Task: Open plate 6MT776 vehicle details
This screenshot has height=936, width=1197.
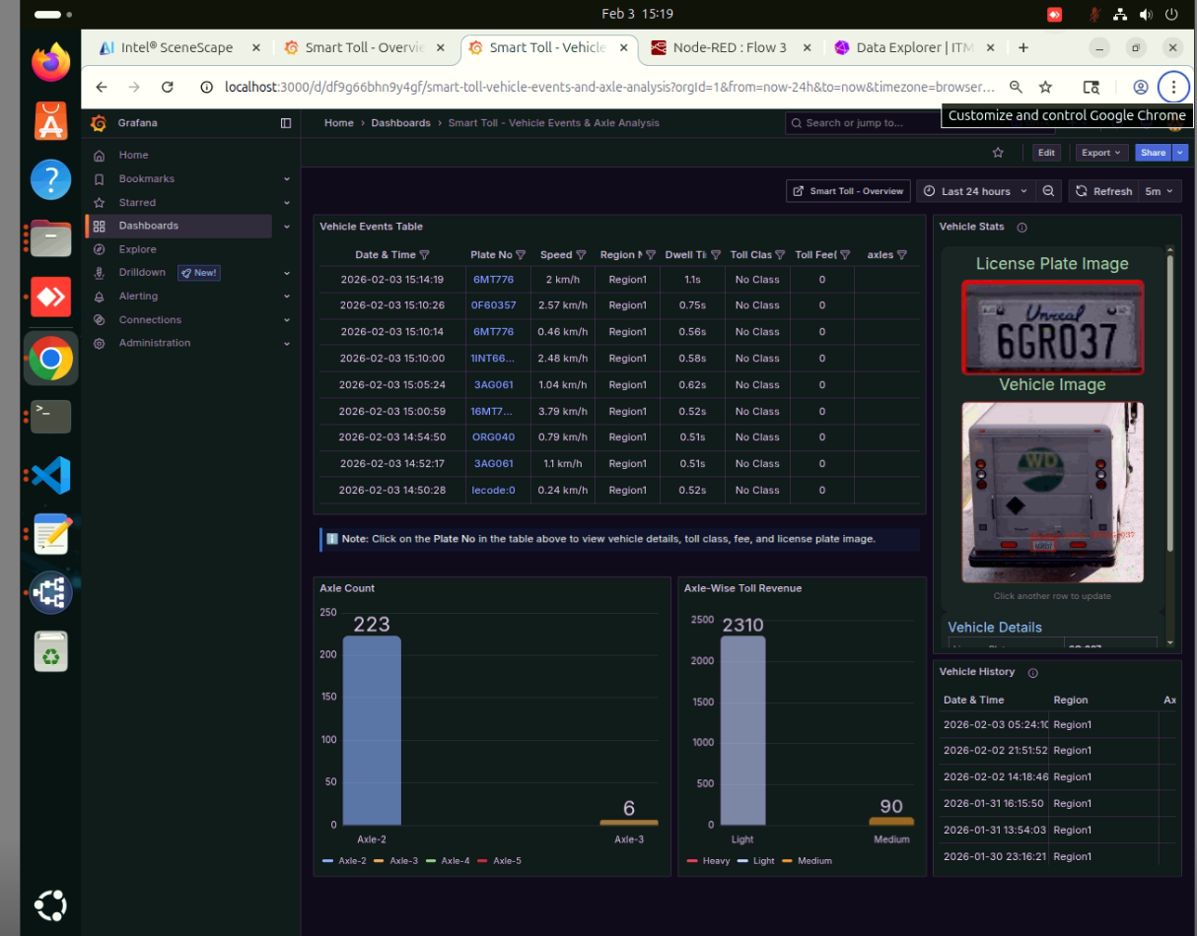Action: [494, 279]
